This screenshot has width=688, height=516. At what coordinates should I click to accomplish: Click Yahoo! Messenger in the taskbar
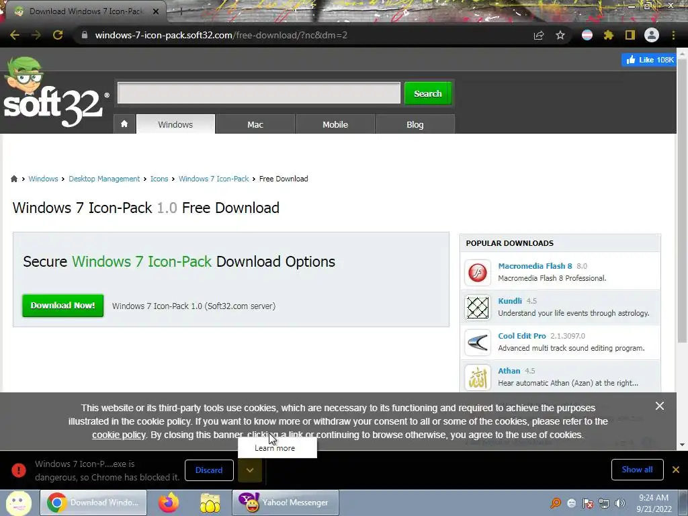click(285, 503)
